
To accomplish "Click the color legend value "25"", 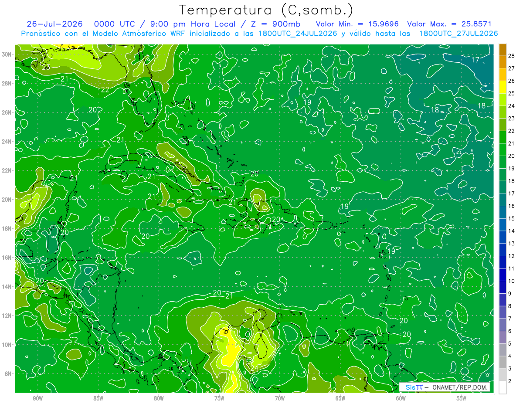I will click(512, 93).
